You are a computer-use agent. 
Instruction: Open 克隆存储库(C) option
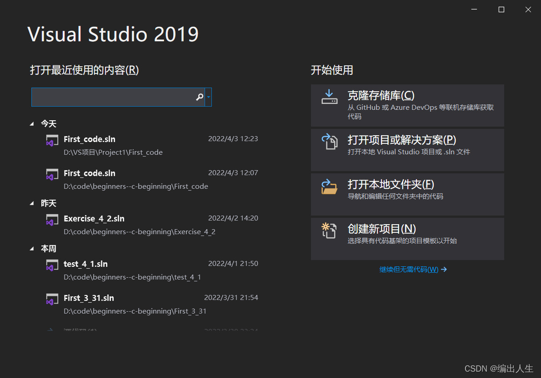click(407, 105)
